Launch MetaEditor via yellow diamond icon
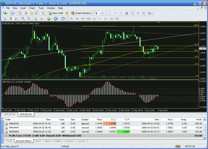The image size is (208, 149). pos(67,13)
